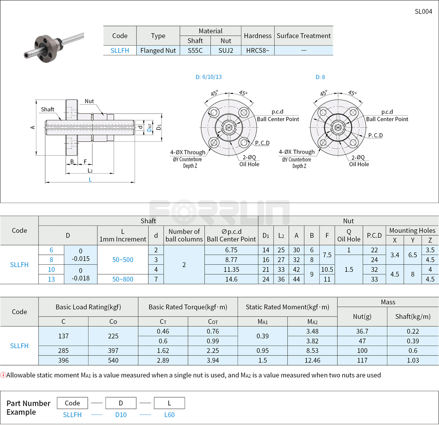Click 'Static Rated Moment(kgf·m)' header
Screen dimensions: 439x425
click(287, 307)
